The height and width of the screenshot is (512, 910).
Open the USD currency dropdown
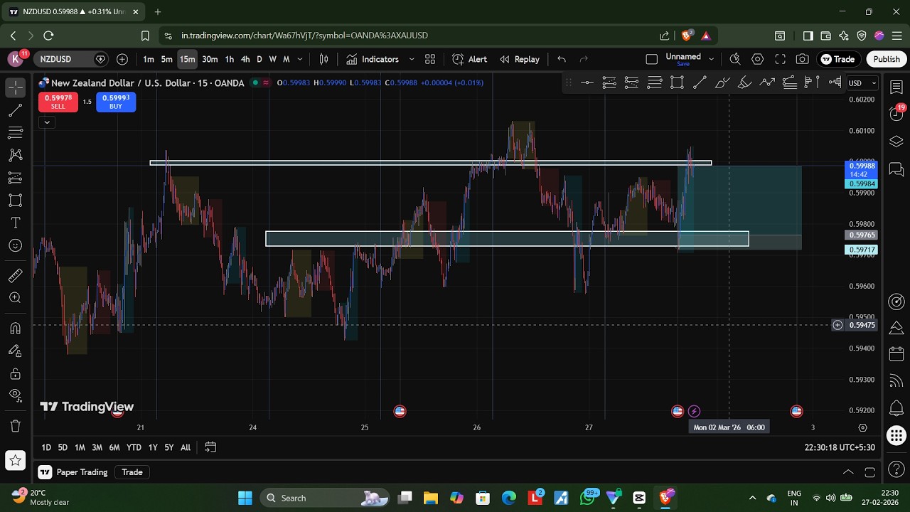[862, 83]
